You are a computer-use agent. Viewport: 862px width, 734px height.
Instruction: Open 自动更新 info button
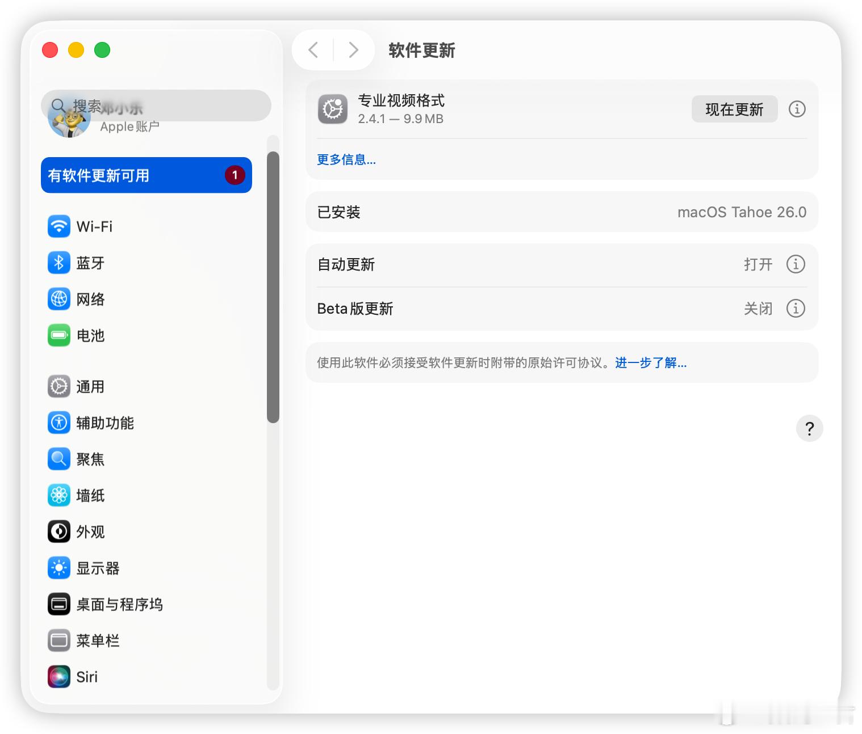(796, 264)
